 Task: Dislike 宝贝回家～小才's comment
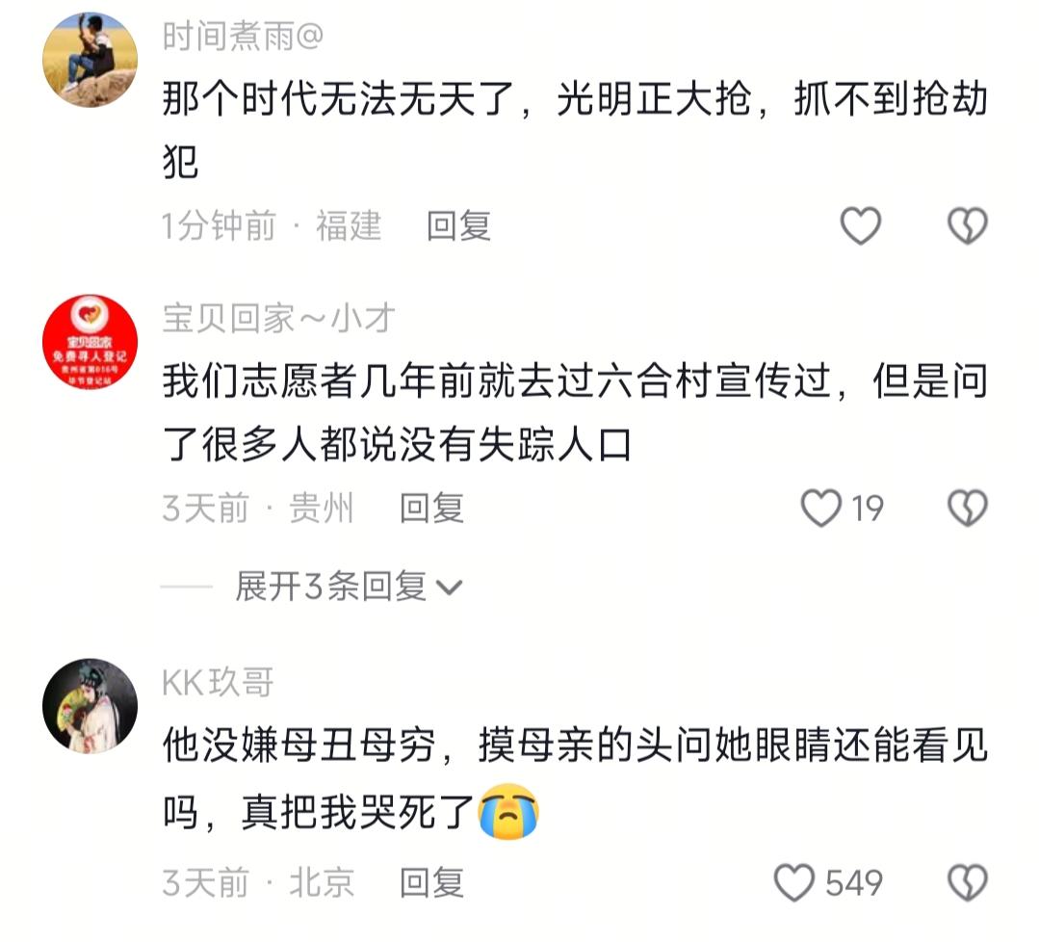click(968, 509)
